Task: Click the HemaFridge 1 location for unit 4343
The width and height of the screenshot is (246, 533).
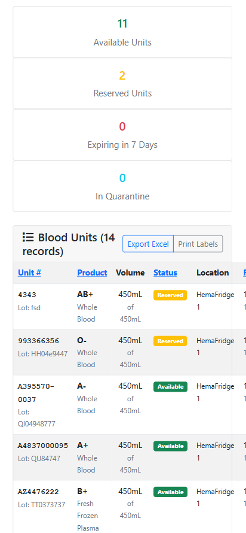Action: point(215,301)
